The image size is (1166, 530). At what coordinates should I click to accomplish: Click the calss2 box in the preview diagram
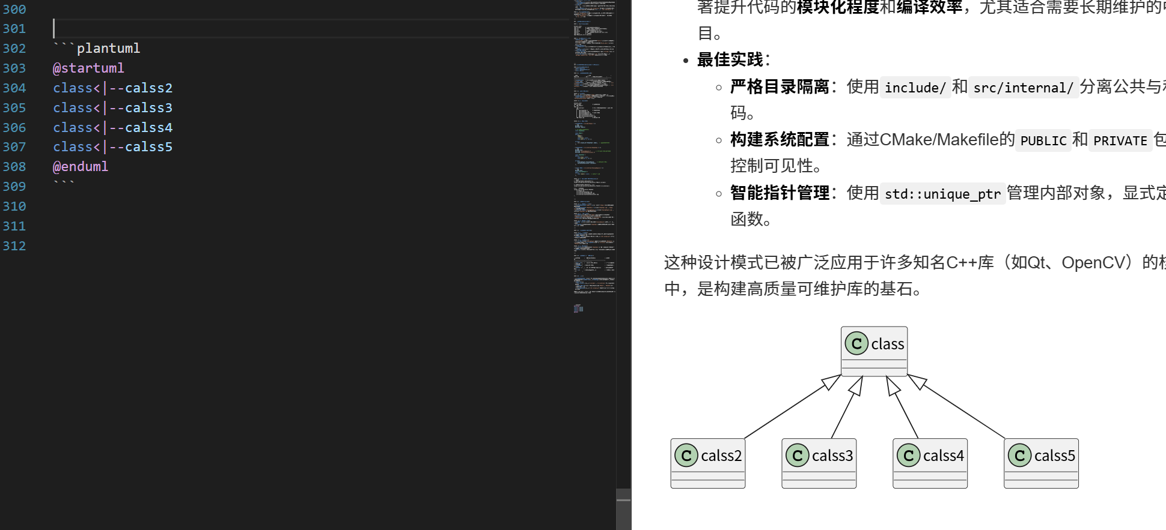(x=708, y=463)
